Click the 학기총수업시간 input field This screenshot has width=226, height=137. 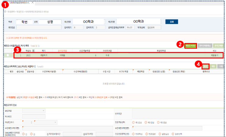[72, 134]
